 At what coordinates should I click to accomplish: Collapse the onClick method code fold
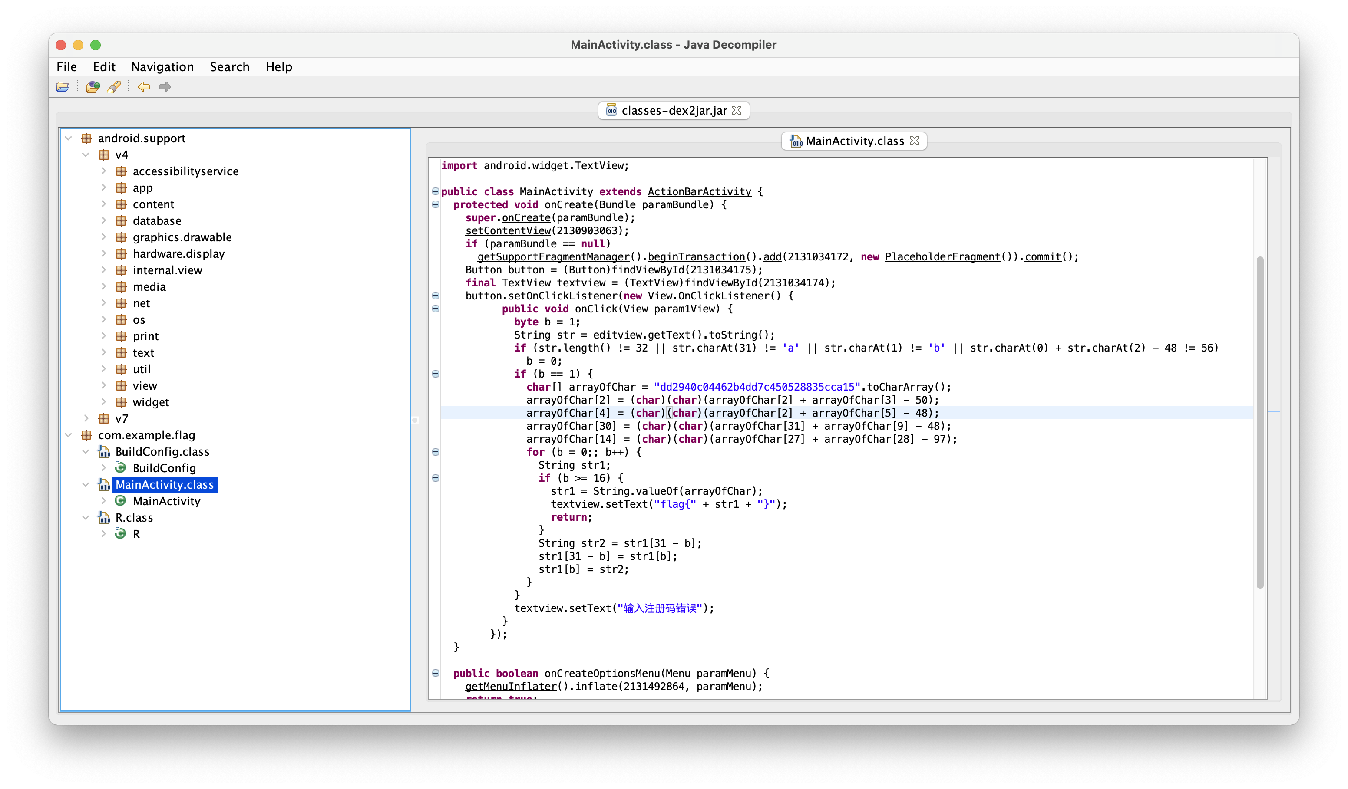[436, 309]
